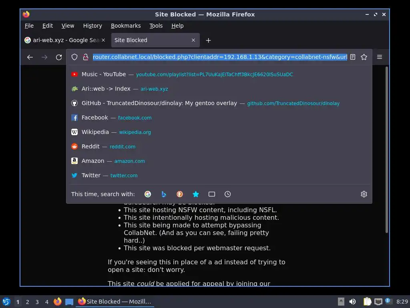The height and width of the screenshot is (308, 410).
Task: Close the ari-web.xyz Google Search tab
Action: click(103, 41)
